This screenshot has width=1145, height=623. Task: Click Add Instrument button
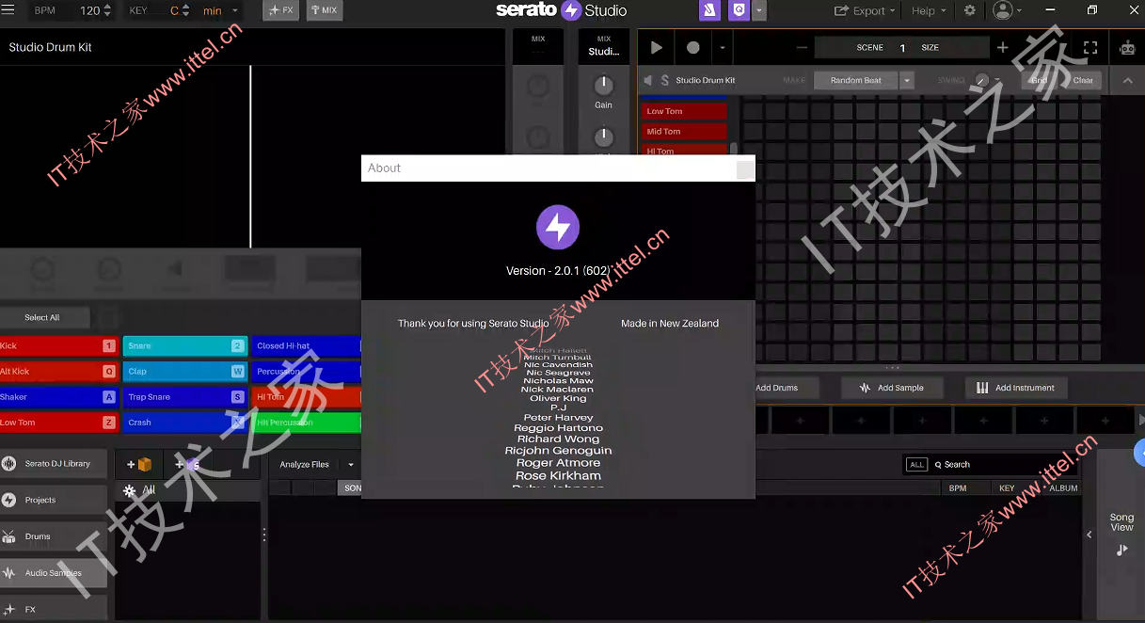(x=1015, y=388)
